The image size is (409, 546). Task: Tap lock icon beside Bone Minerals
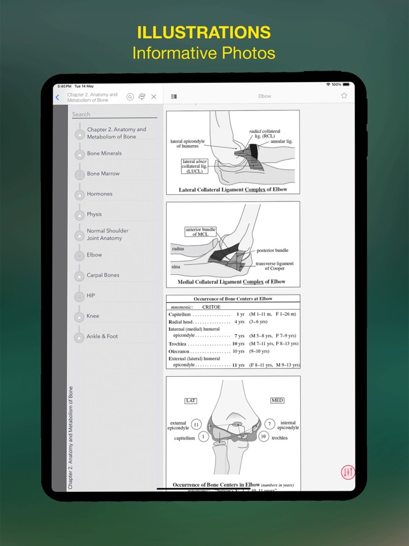click(80, 154)
